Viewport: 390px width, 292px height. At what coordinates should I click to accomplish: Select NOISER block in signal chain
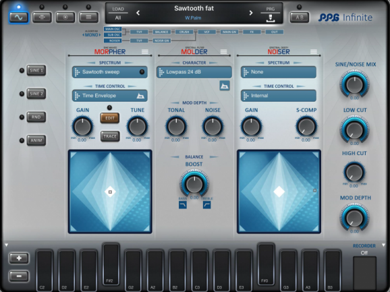coord(113,40)
